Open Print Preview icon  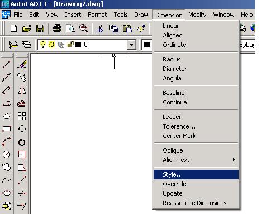click(70, 28)
